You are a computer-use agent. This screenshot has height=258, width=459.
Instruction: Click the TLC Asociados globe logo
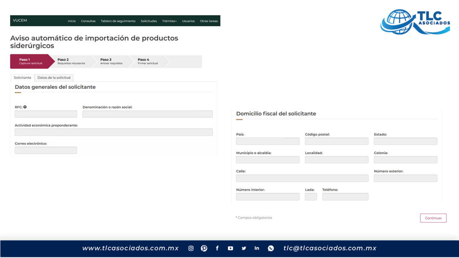(x=399, y=21)
